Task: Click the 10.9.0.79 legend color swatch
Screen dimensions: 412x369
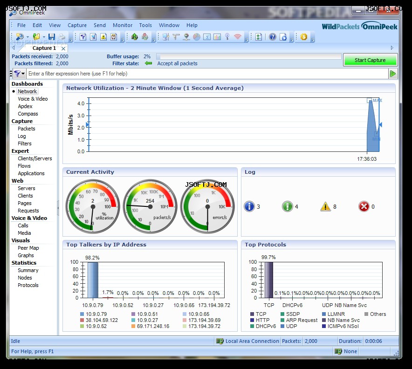Action: [82, 314]
